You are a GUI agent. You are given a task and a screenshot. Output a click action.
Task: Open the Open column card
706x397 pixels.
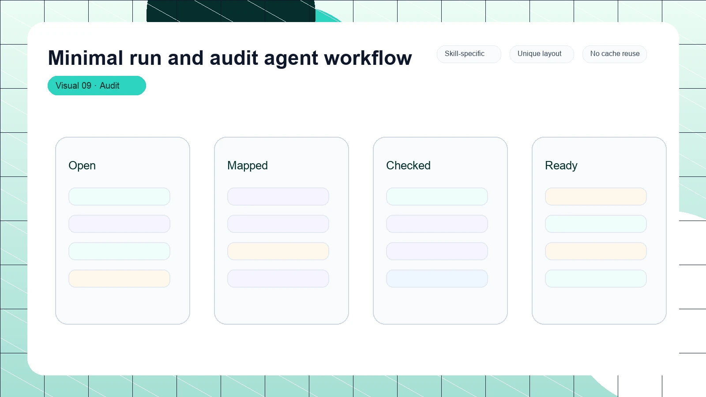coord(123,231)
